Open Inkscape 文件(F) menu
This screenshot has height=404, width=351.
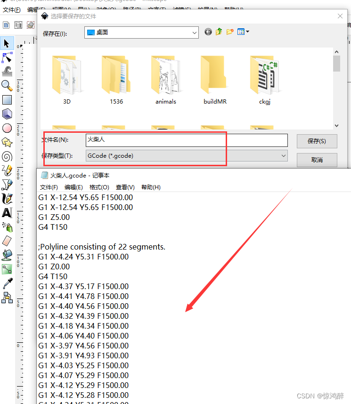pyautogui.click(x=12, y=10)
